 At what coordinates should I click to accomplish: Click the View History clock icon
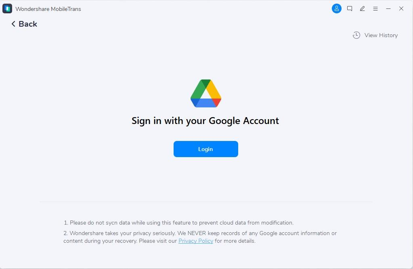pos(356,35)
